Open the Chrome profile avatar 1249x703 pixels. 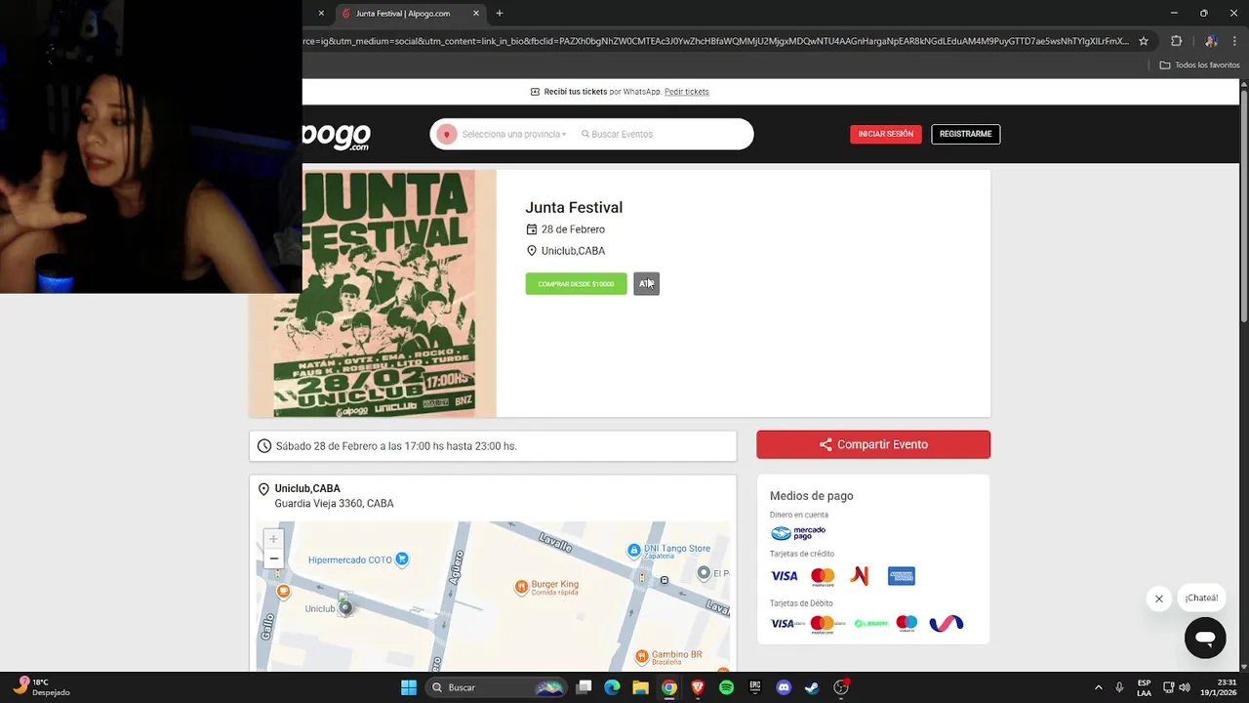click(x=1210, y=41)
